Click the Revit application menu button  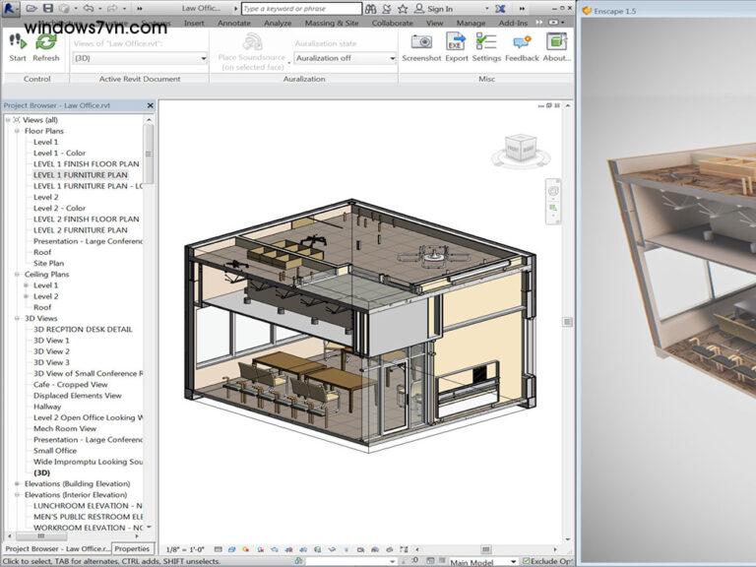pyautogui.click(x=11, y=8)
